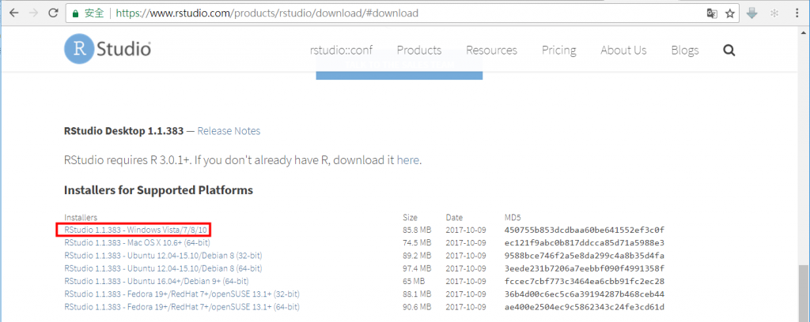Click the Date column header
810x322 pixels.
454,217
